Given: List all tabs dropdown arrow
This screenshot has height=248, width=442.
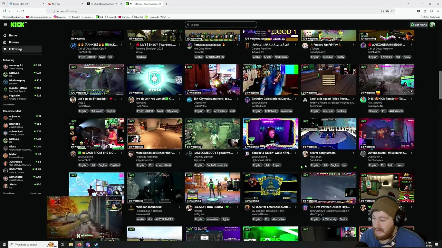Looking at the screenshot, I should tap(408, 4).
